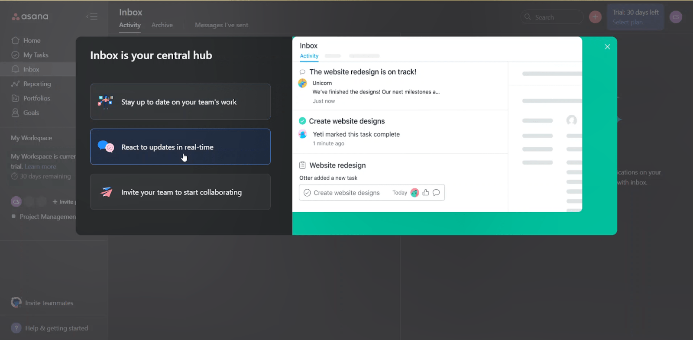
Task: Click the Yeti avatar icon
Action: coord(302,134)
